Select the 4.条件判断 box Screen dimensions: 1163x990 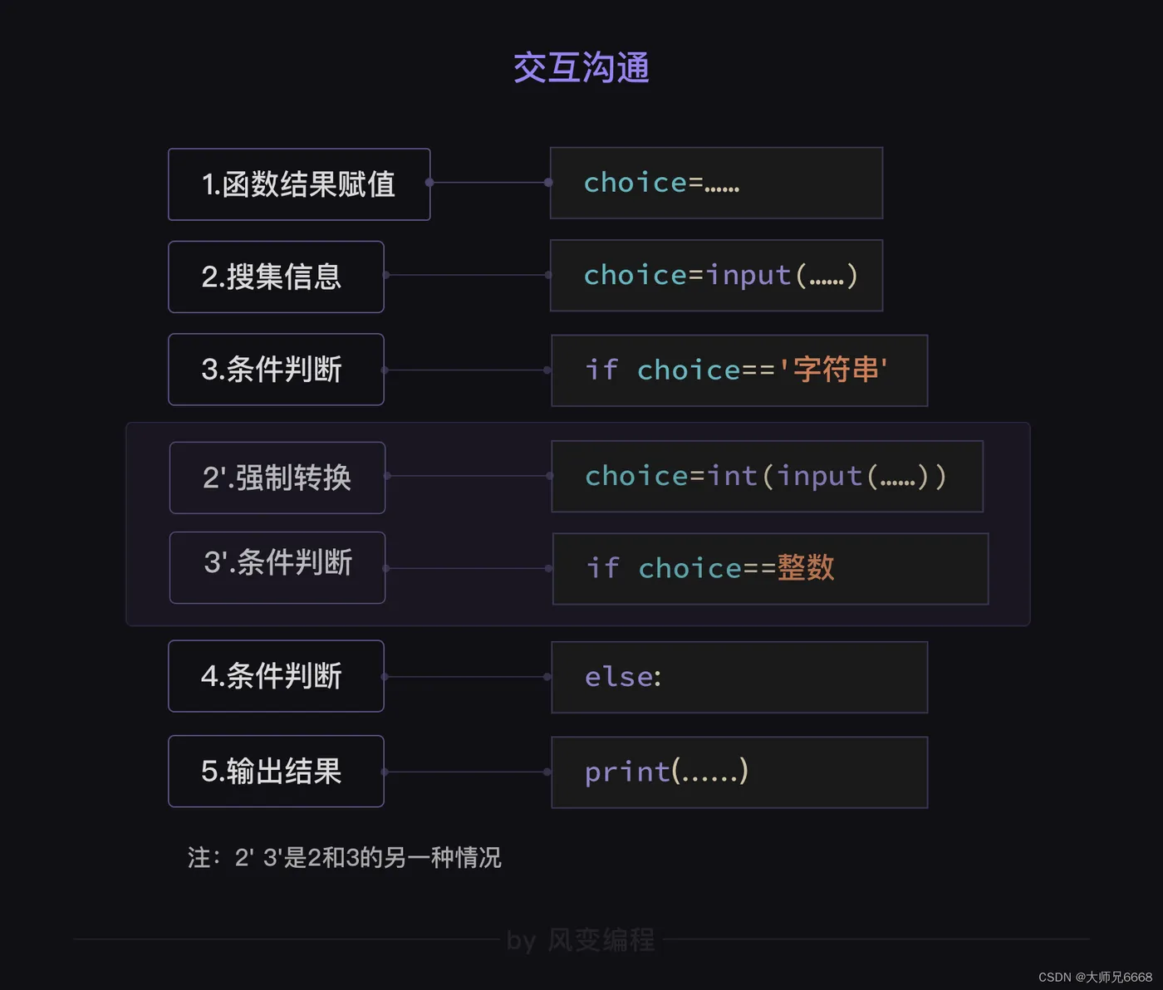pos(276,676)
